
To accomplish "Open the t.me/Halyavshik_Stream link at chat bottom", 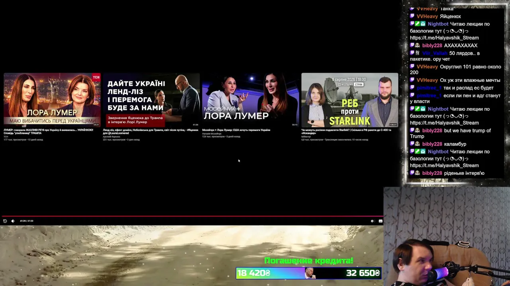I will pyautogui.click(x=444, y=165).
